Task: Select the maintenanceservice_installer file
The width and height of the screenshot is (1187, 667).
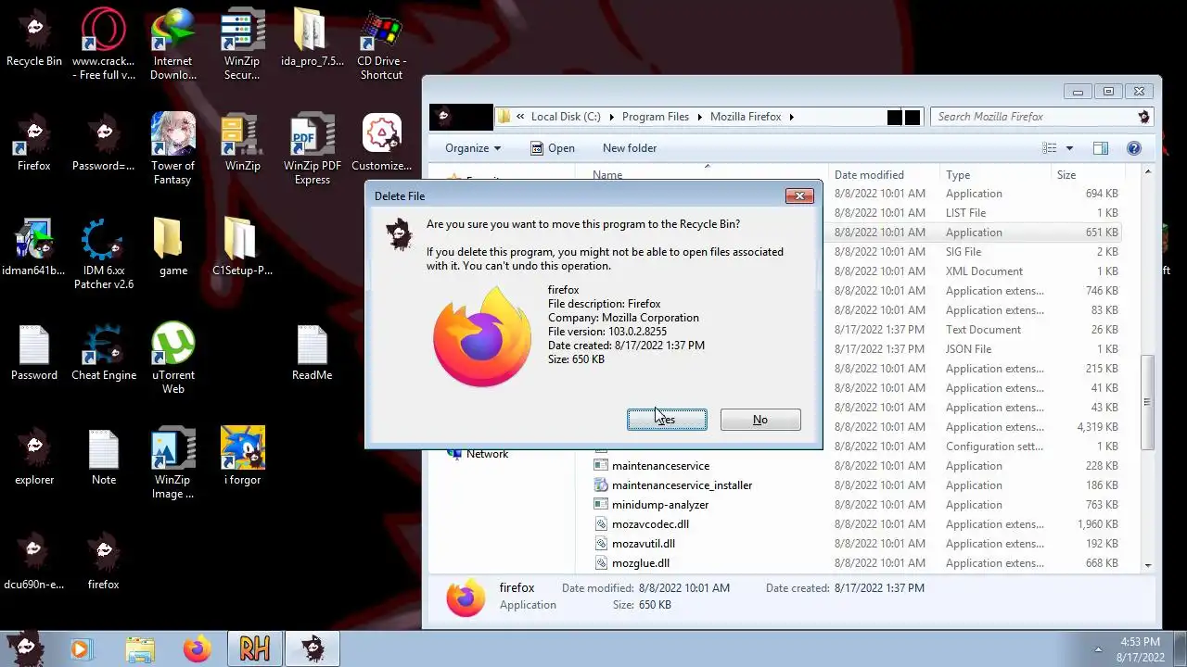Action: pyautogui.click(x=682, y=485)
